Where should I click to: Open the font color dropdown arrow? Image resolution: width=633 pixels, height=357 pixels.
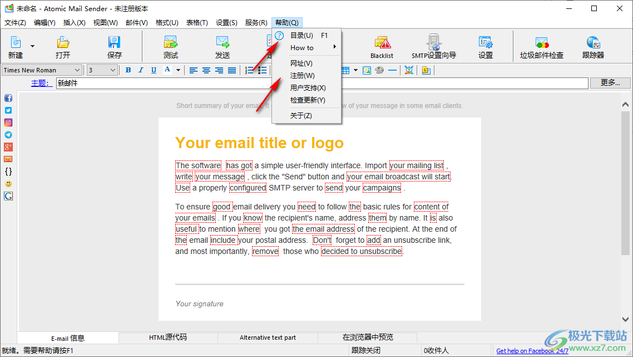tap(178, 70)
